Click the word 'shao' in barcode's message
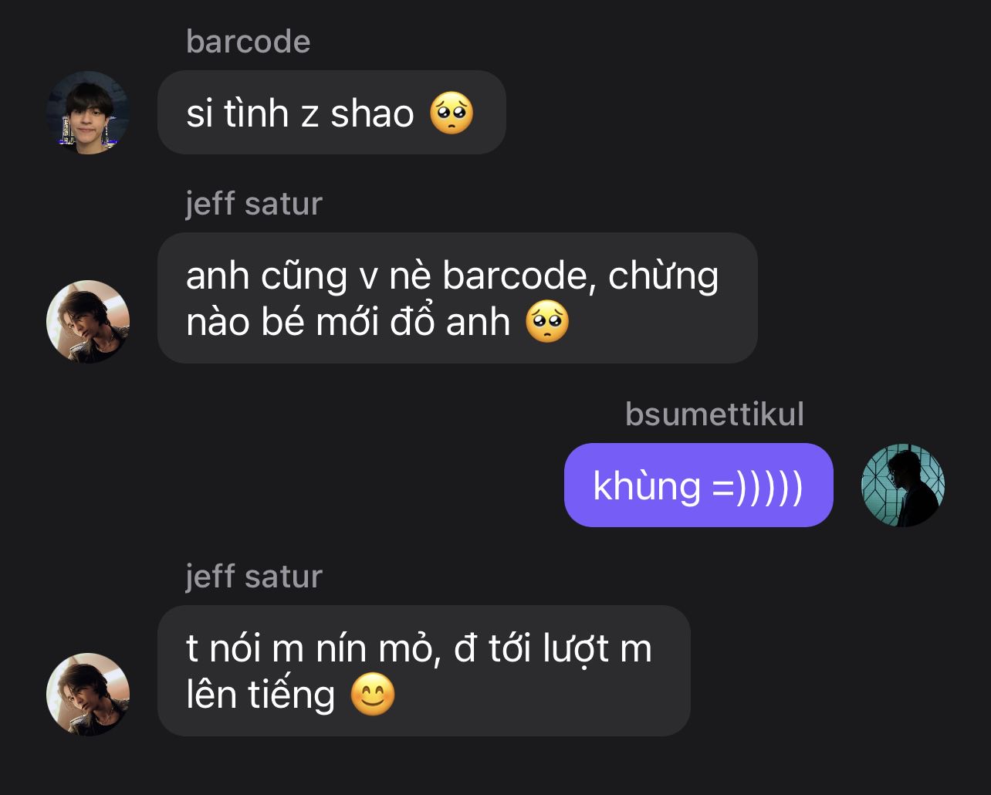 (x=372, y=113)
